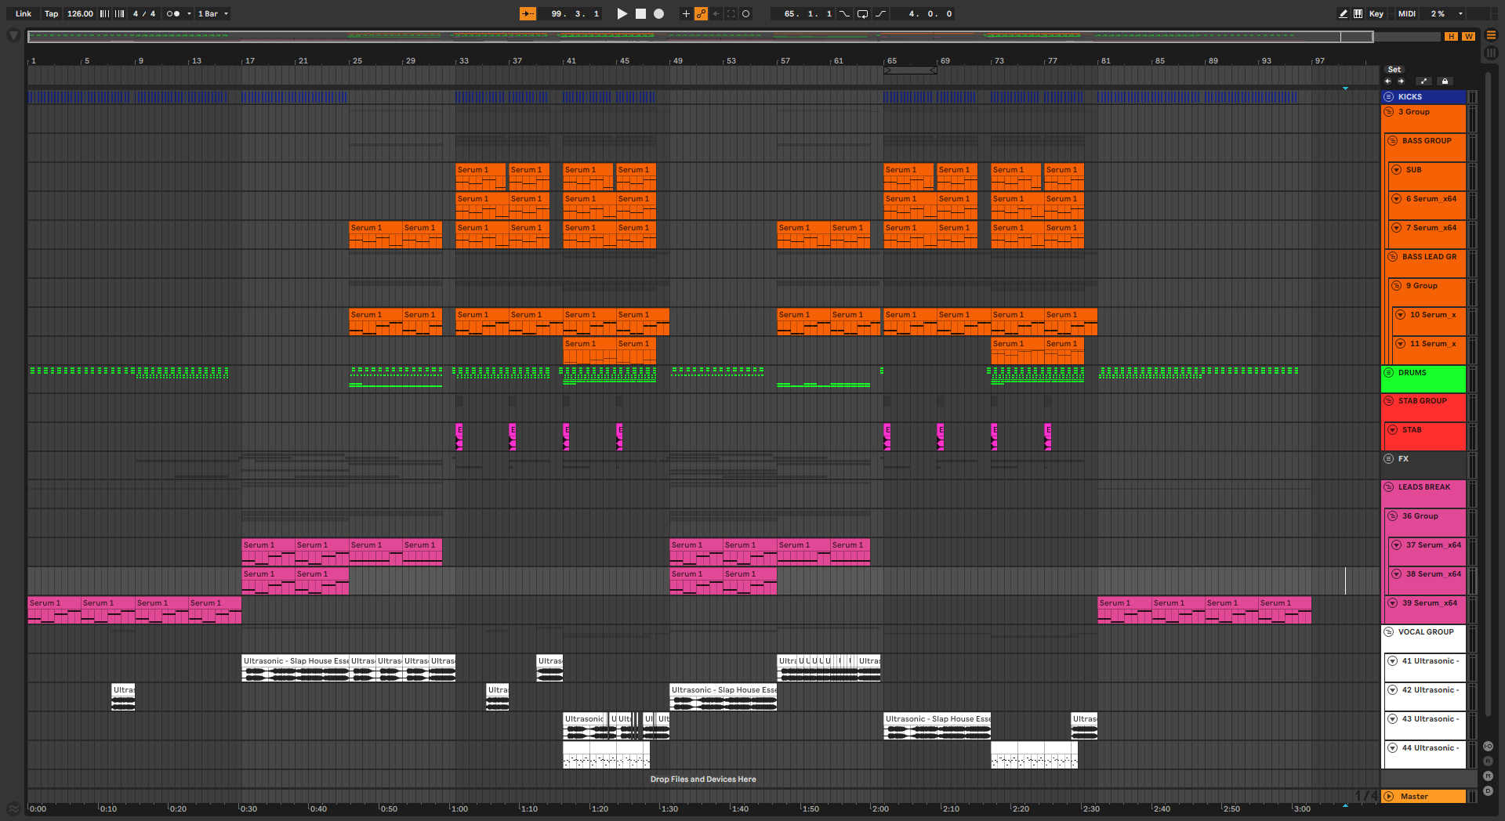Toggle the Punch-In switch icon
Viewport: 1505px width, 821px height.
coord(844,13)
